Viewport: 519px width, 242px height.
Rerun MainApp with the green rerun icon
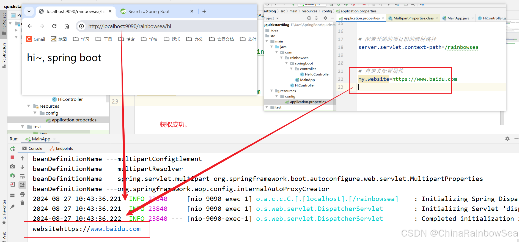click(x=12, y=149)
